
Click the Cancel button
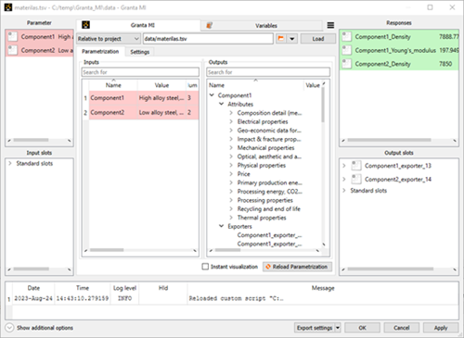coord(402,328)
